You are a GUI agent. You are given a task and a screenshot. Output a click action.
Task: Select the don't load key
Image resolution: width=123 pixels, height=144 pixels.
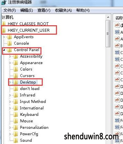point(30,89)
